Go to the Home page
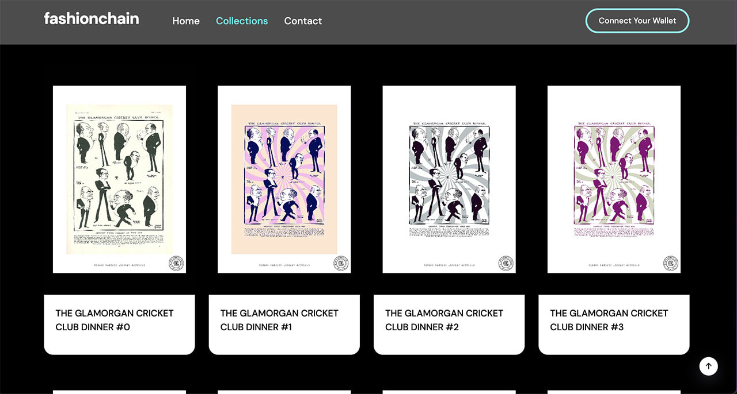Viewport: 737px width, 394px height. (x=186, y=21)
